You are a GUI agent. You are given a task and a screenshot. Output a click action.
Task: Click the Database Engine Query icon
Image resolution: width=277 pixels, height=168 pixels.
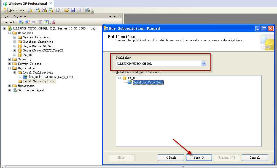point(30,10)
